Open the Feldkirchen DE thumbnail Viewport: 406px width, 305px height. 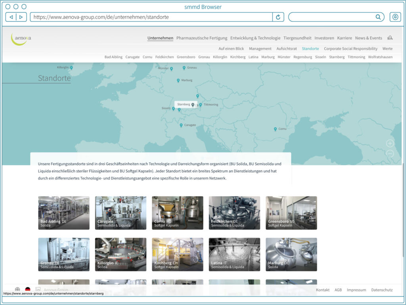tap(235, 213)
